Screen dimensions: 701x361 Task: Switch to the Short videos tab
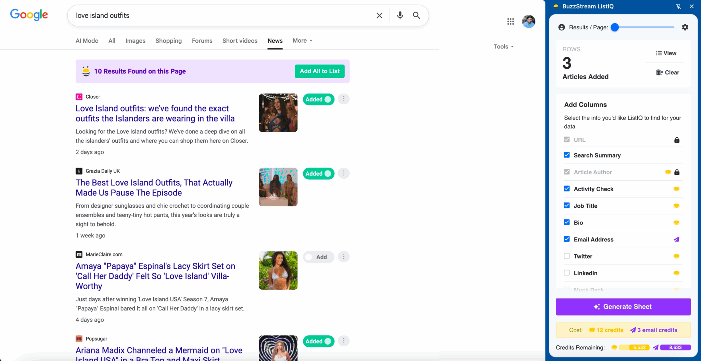[x=240, y=40]
